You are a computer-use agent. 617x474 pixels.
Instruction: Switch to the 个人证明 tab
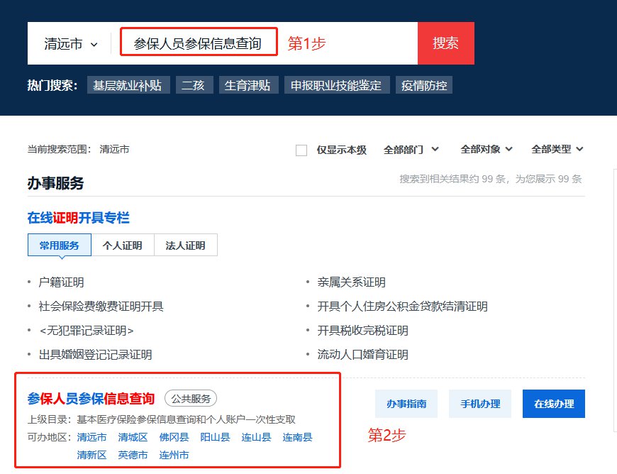[x=123, y=246]
